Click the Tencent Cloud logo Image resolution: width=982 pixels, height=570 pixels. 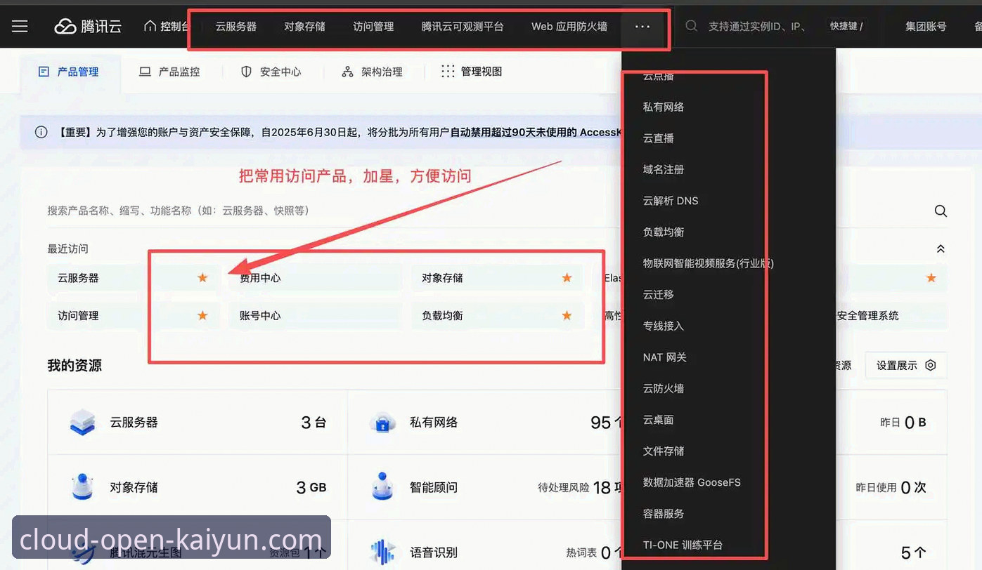pos(89,27)
